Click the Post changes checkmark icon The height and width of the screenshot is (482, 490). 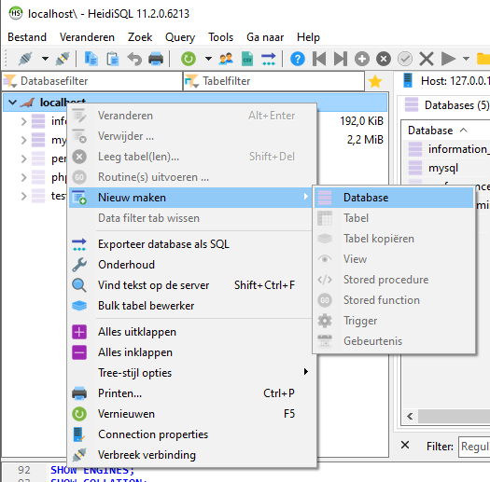[x=405, y=59]
